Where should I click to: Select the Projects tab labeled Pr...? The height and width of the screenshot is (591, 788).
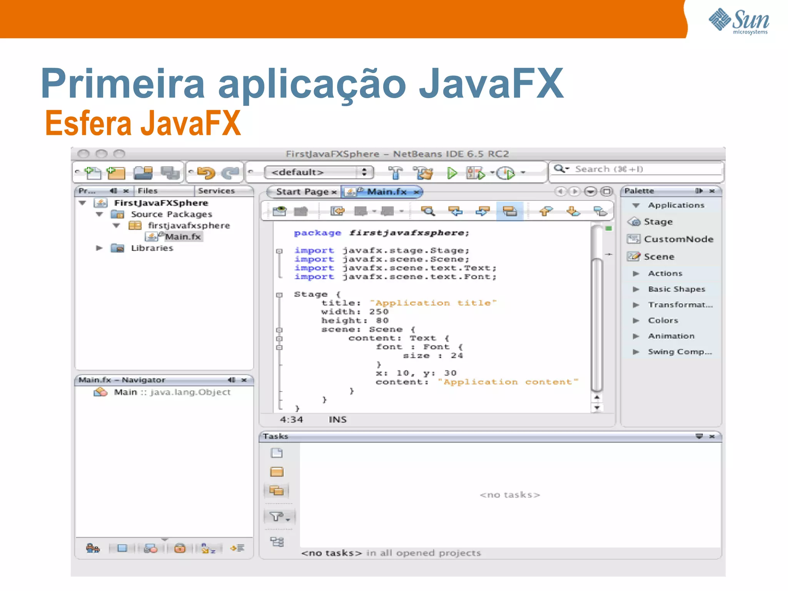click(87, 191)
